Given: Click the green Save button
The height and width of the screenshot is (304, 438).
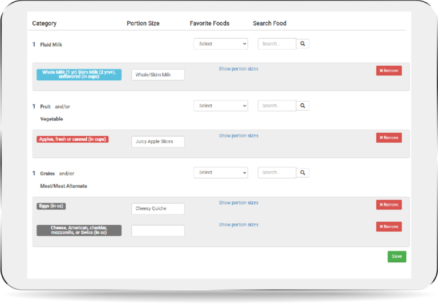Looking at the screenshot, I should point(397,257).
